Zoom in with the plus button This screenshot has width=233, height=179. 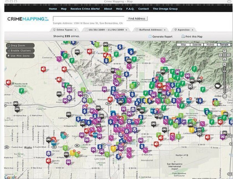[x=224, y=64]
